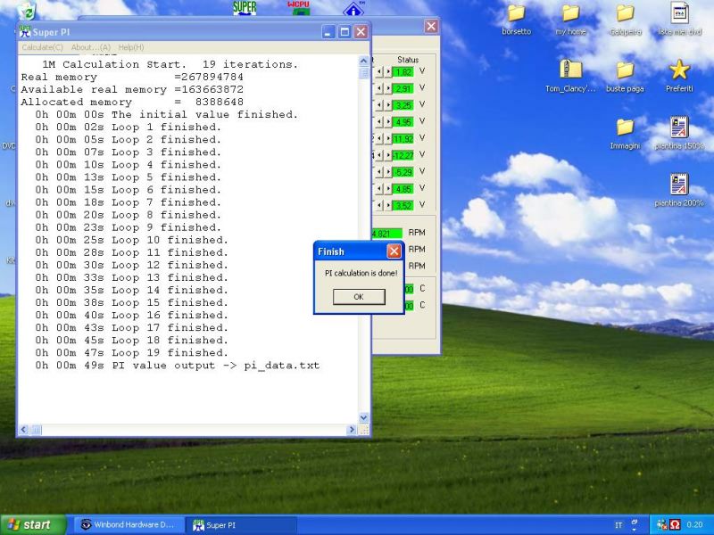
Task: Open the buste paga folder
Action: point(626,77)
